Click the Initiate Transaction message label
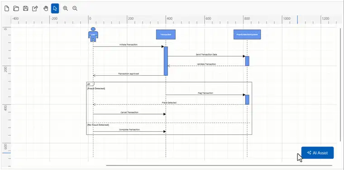This screenshot has width=344, height=170. point(129,45)
